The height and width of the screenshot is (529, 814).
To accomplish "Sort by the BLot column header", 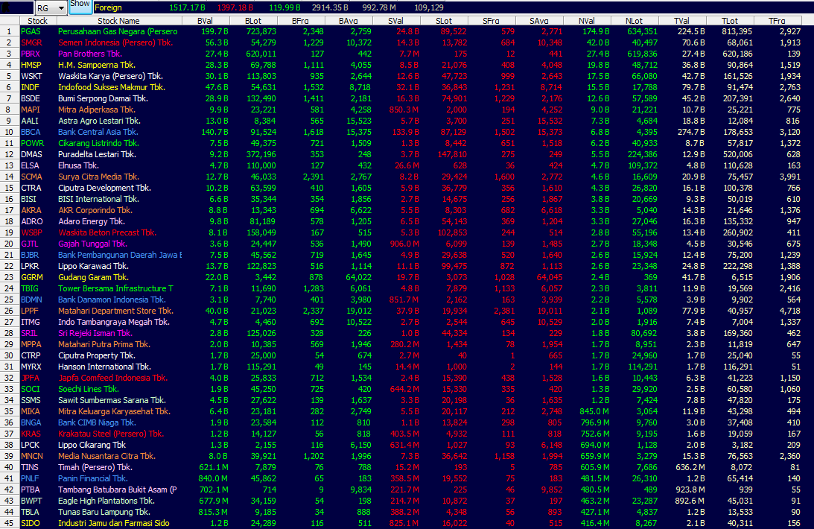I will [x=252, y=21].
